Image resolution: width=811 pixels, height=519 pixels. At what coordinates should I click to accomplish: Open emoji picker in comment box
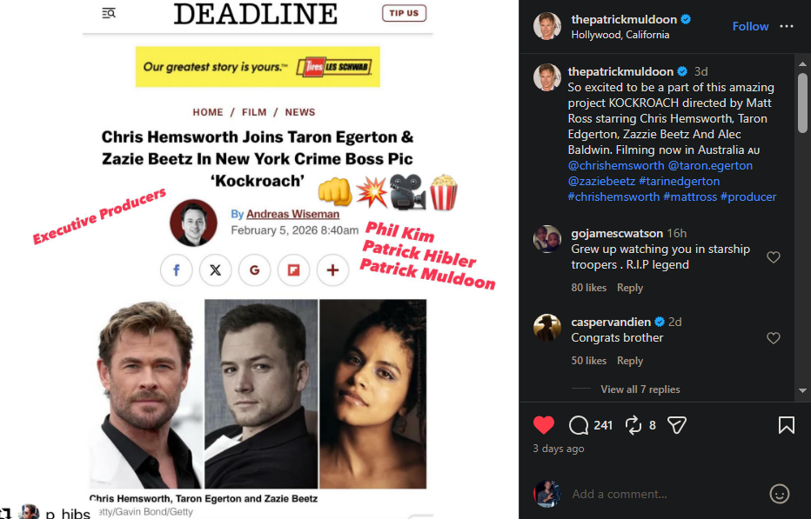[779, 494]
